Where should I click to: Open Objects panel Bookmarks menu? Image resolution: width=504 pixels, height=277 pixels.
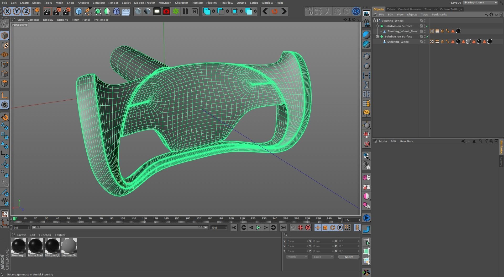pyautogui.click(x=439, y=14)
